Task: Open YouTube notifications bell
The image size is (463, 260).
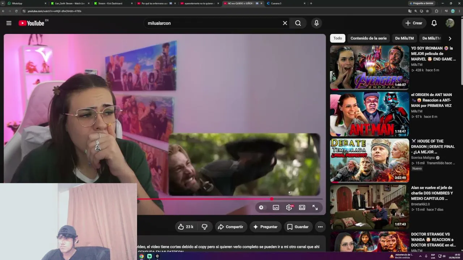Action: 434,23
